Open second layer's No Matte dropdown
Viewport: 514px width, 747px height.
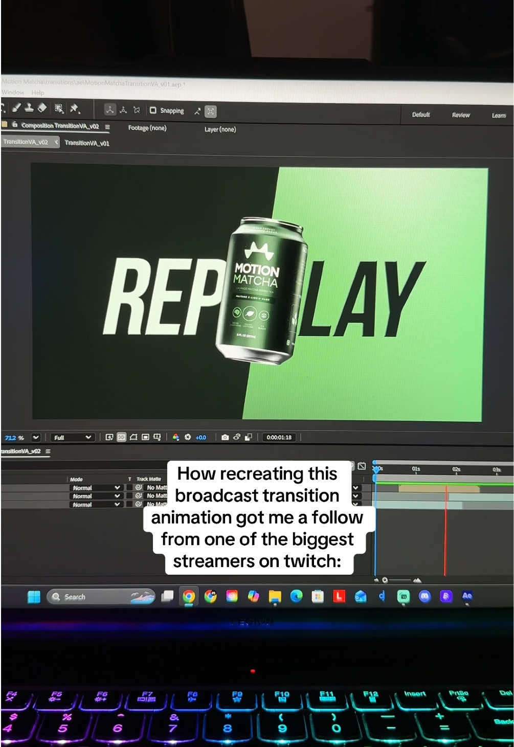coord(157,496)
